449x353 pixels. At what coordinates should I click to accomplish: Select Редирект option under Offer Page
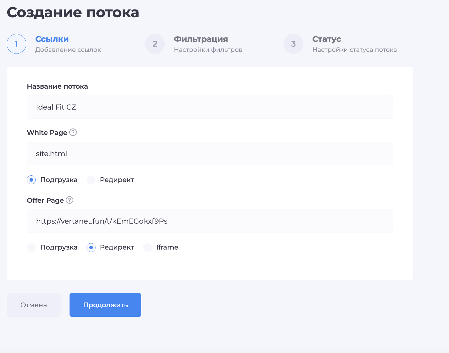click(x=91, y=247)
